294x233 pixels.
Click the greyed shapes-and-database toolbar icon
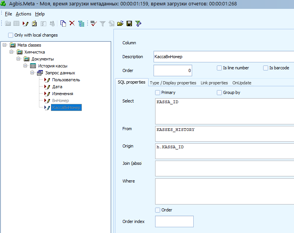52,23
